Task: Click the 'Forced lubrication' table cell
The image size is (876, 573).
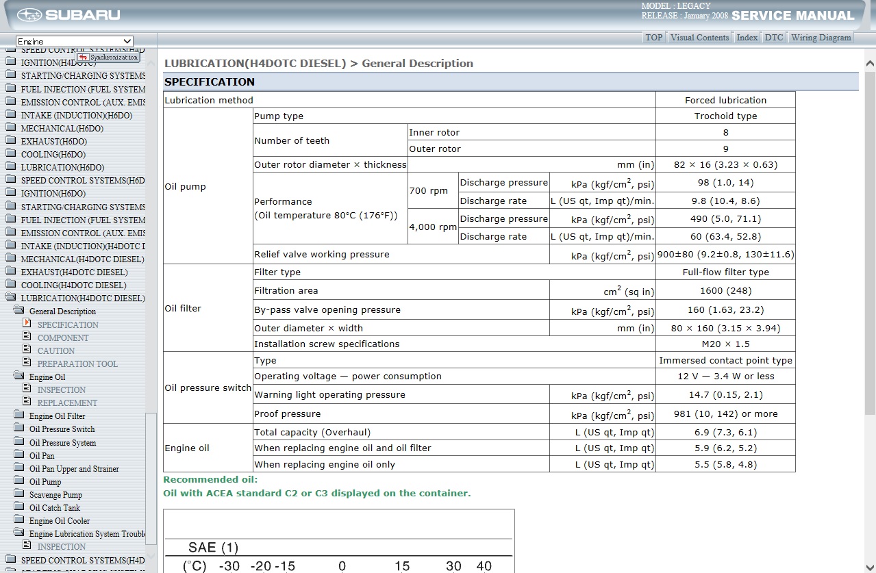Action: [725, 100]
